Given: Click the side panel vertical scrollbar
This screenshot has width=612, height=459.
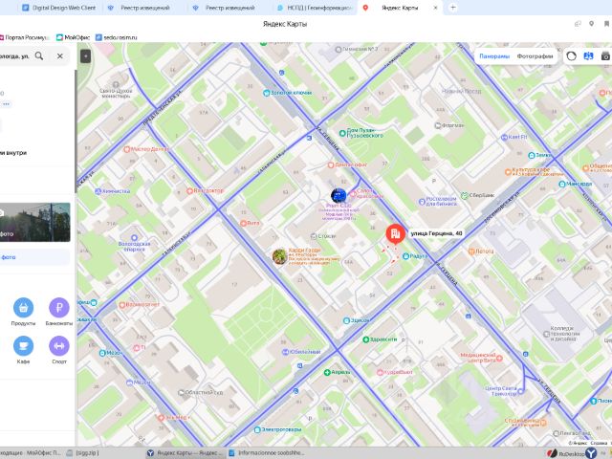Looking at the screenshot, I should click(x=76, y=131).
